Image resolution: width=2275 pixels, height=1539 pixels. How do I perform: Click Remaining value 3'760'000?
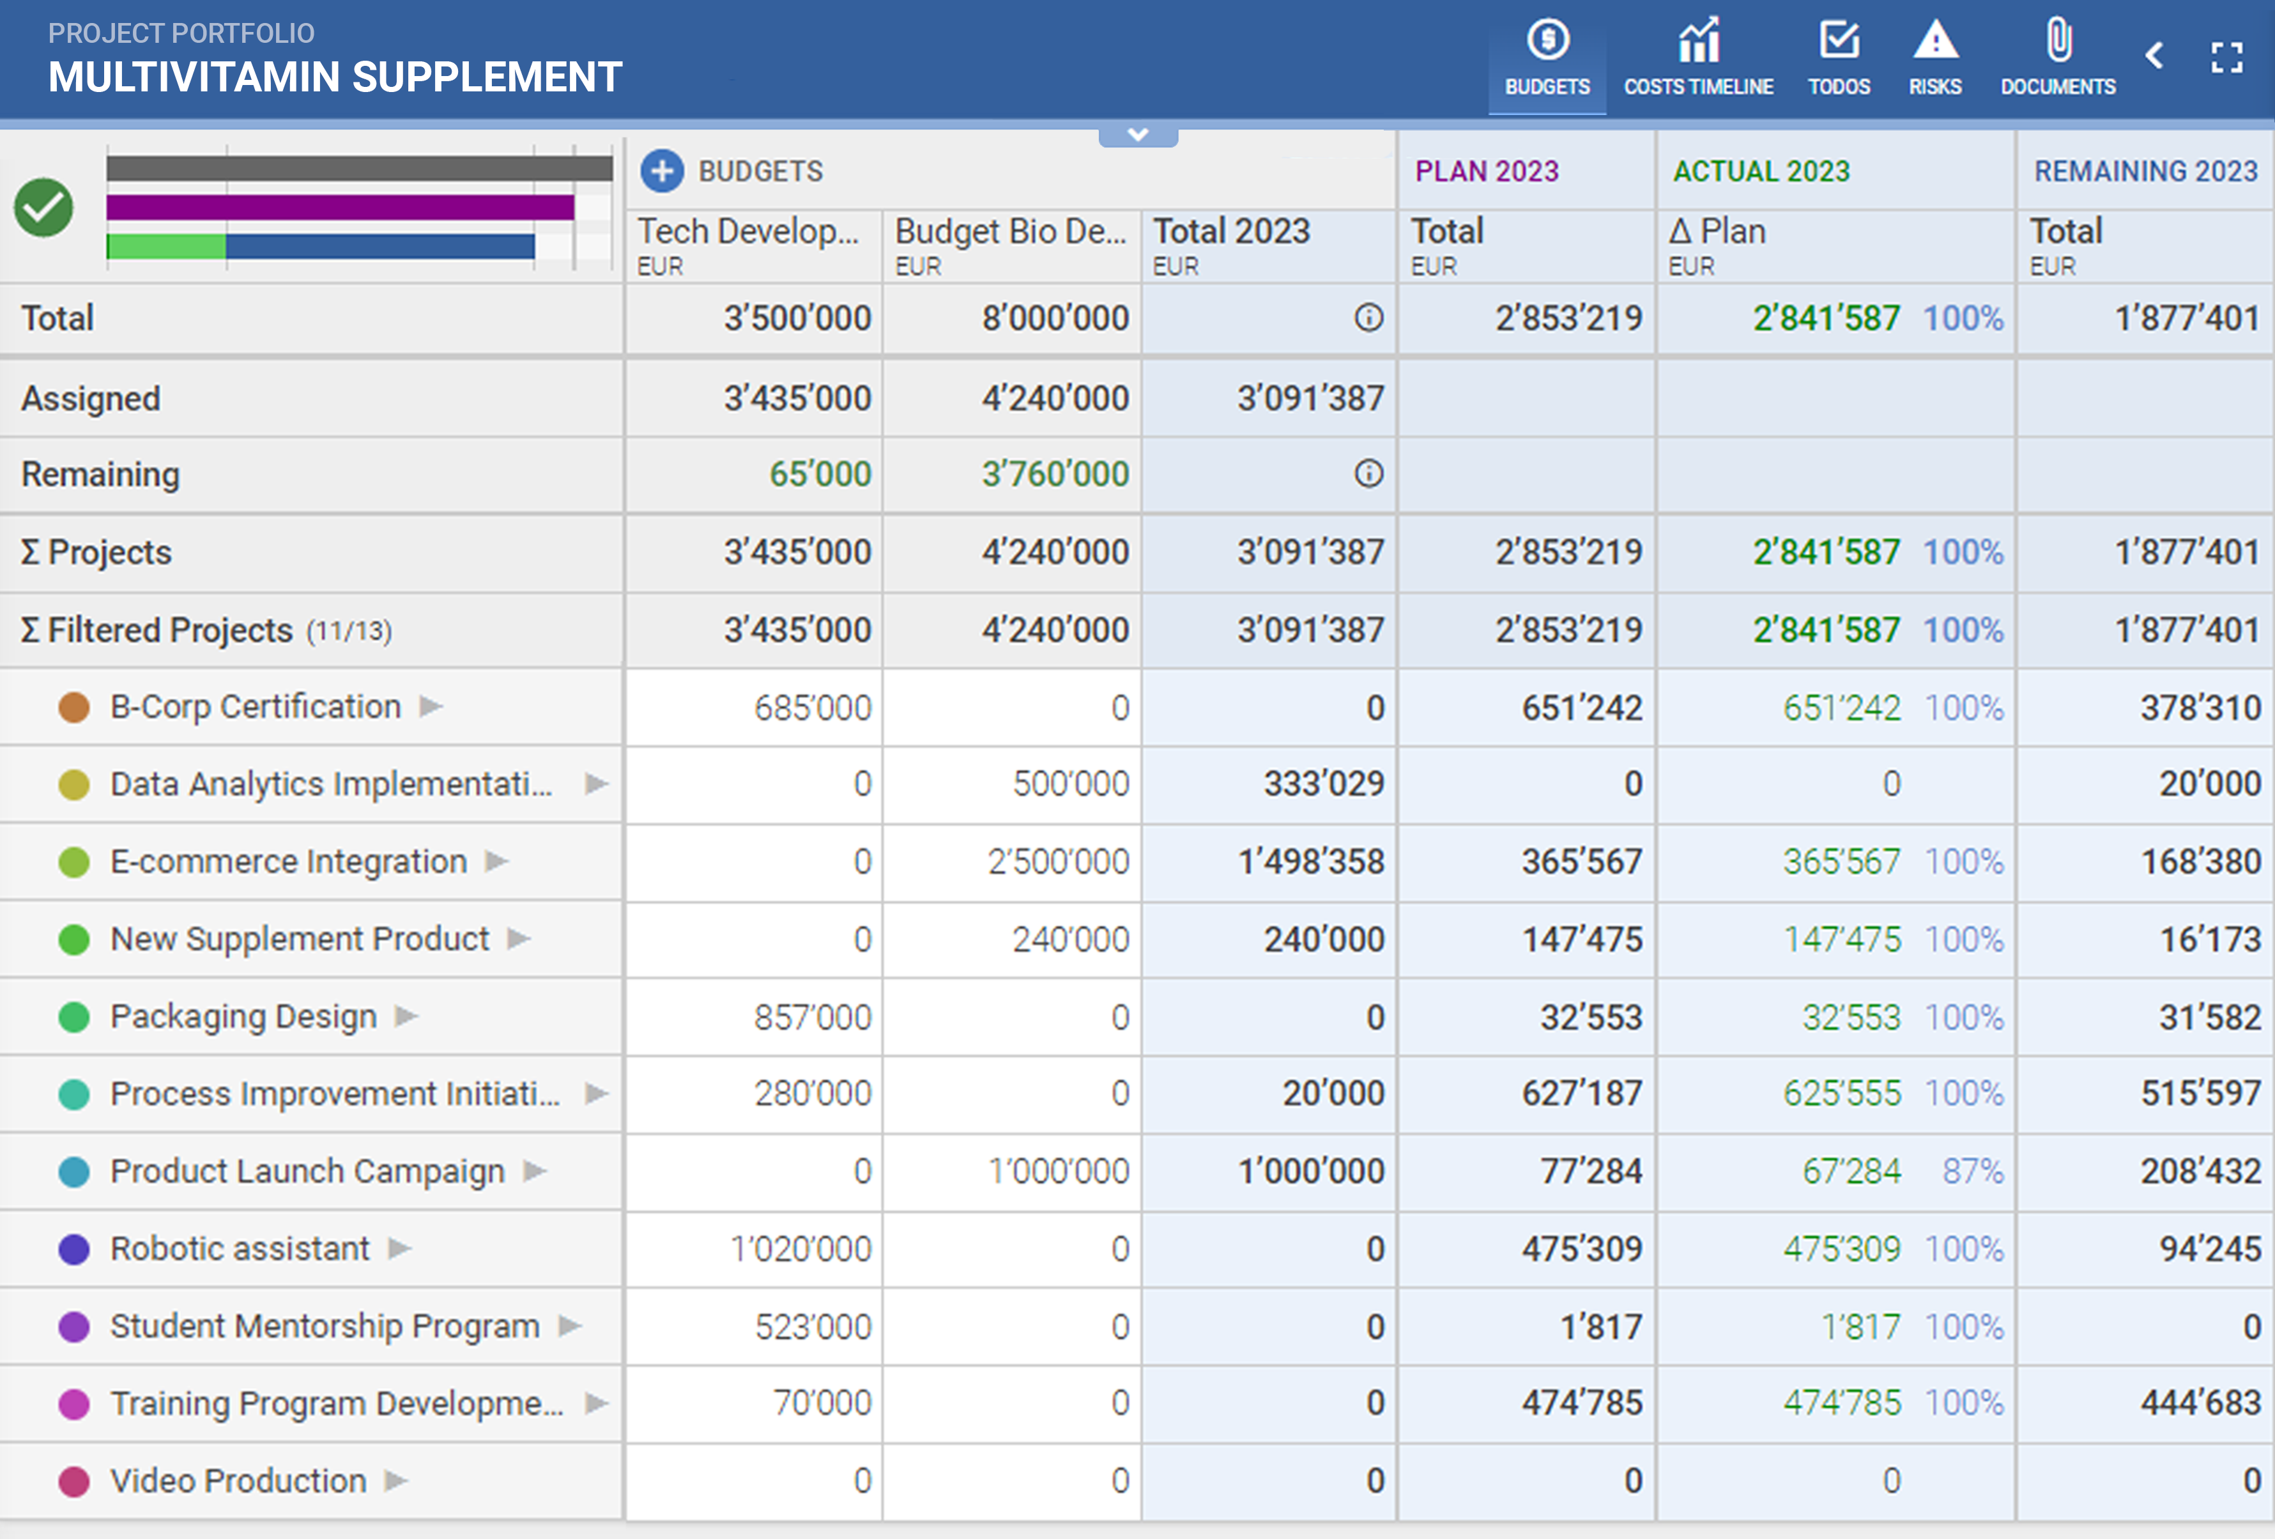pos(1055,474)
